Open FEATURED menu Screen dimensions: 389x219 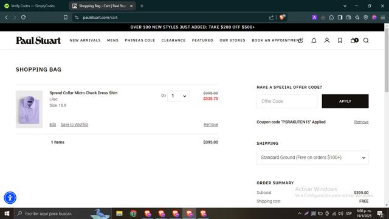click(202, 40)
